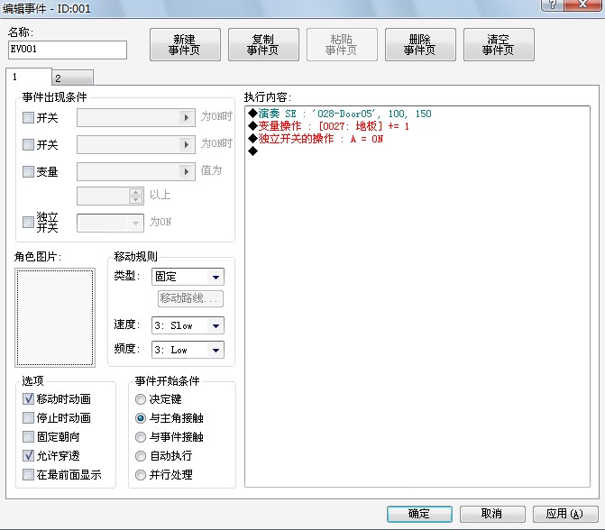Choose the 决定键 trigger radio button

[141, 399]
